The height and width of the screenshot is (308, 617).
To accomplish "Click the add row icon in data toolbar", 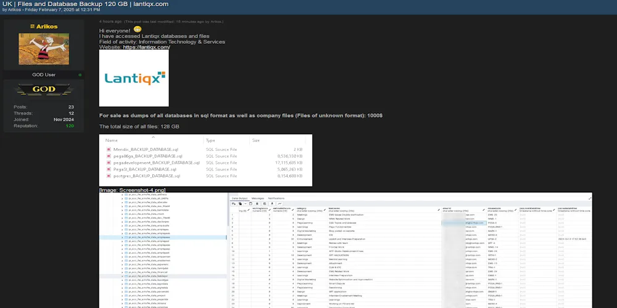I will [234, 203].
